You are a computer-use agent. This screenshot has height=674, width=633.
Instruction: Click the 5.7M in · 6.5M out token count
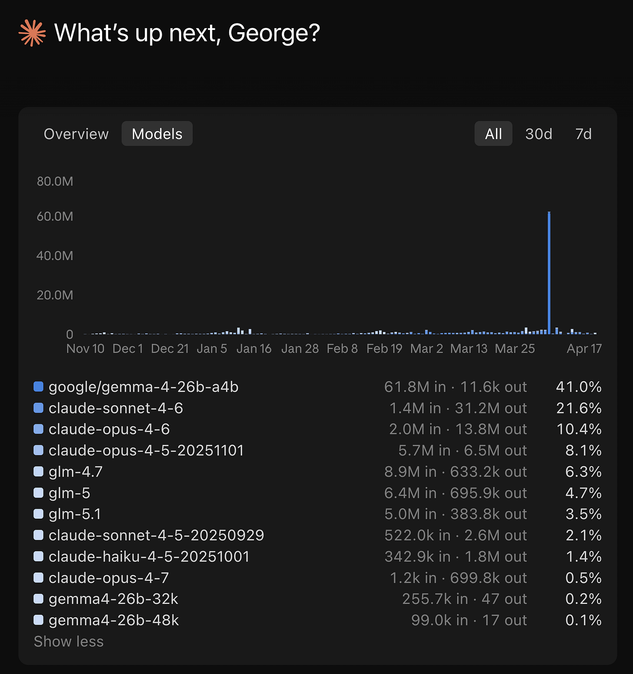click(463, 450)
